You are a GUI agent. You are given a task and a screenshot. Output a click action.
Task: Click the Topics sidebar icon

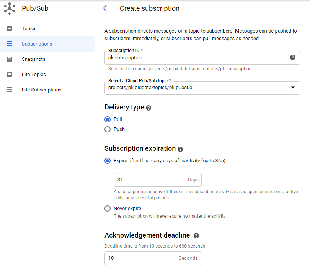10,29
